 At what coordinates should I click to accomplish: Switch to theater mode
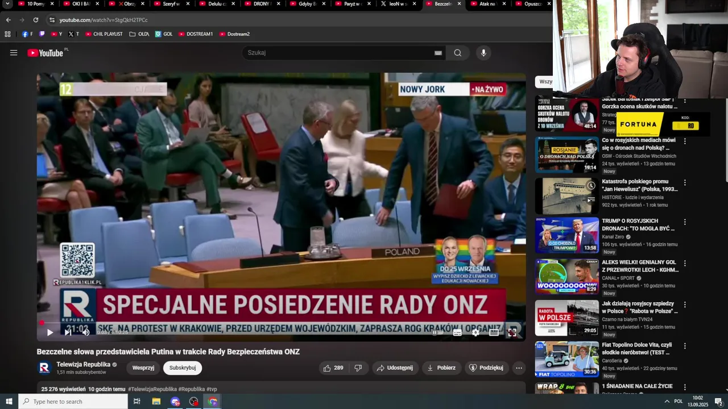pyautogui.click(x=494, y=332)
